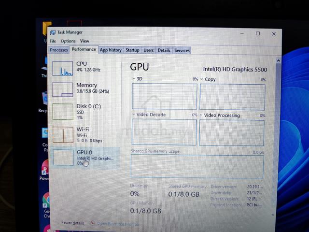Open the Startup tab

coord(132,50)
